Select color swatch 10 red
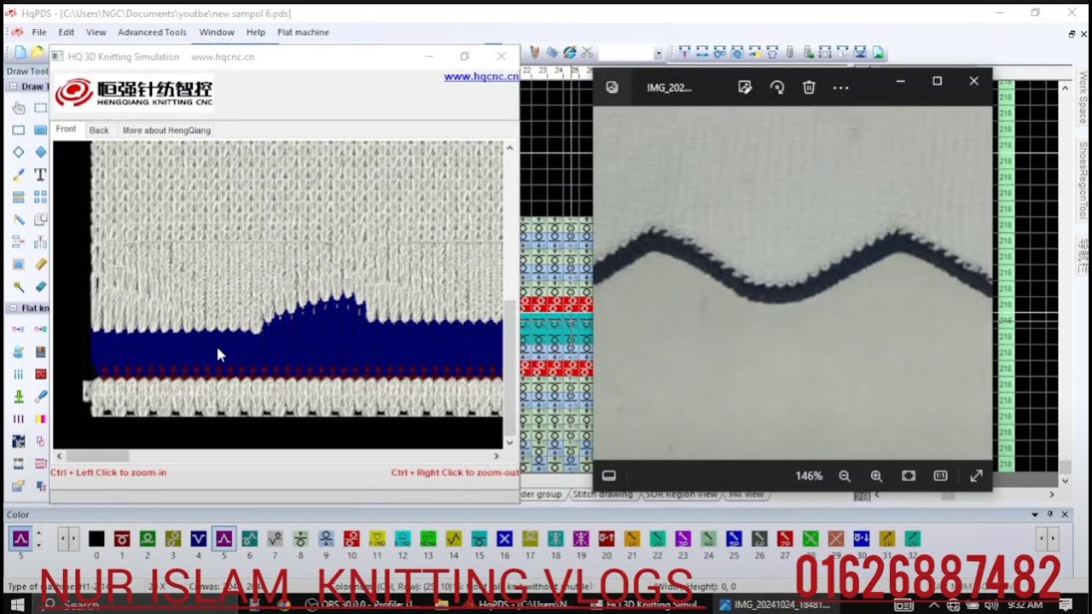The height and width of the screenshot is (614, 1092). point(351,539)
